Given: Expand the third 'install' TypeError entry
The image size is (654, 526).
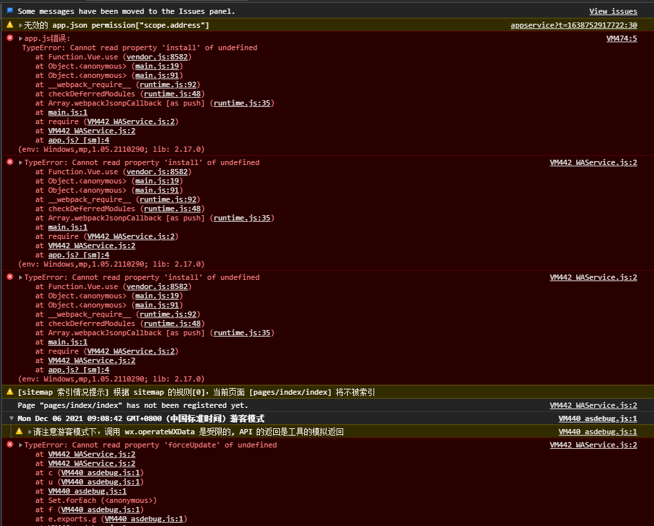Looking at the screenshot, I should point(20,277).
